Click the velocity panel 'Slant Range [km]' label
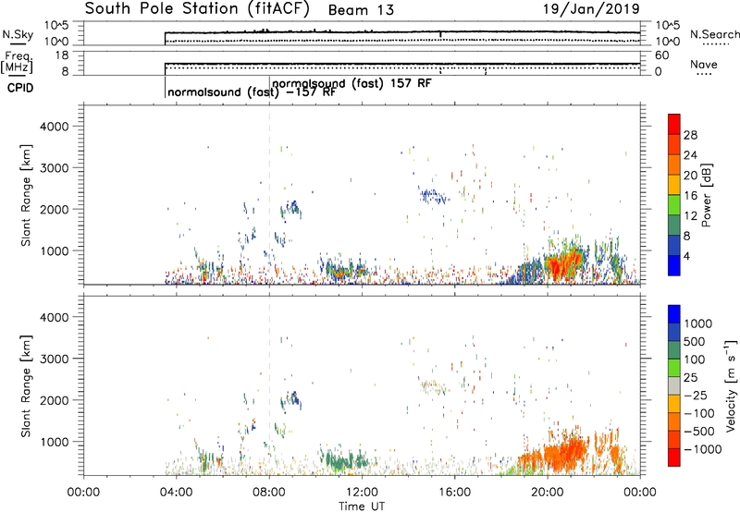 [27, 386]
